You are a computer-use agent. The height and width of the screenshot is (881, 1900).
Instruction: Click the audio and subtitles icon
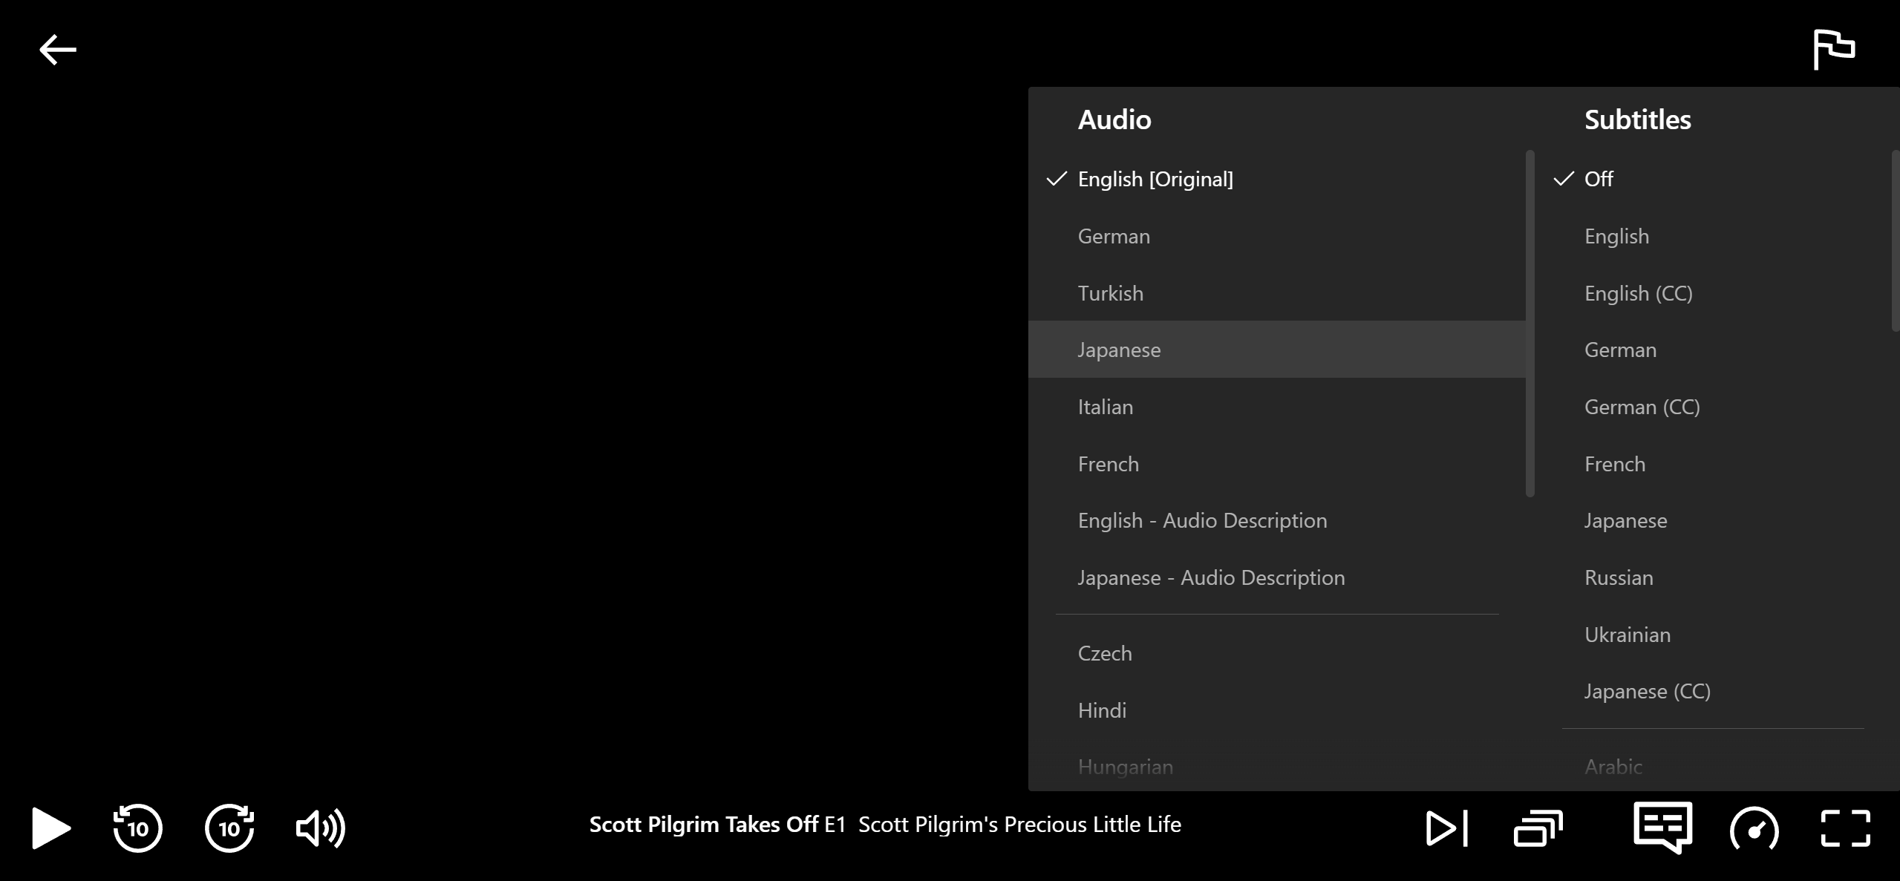(1662, 827)
